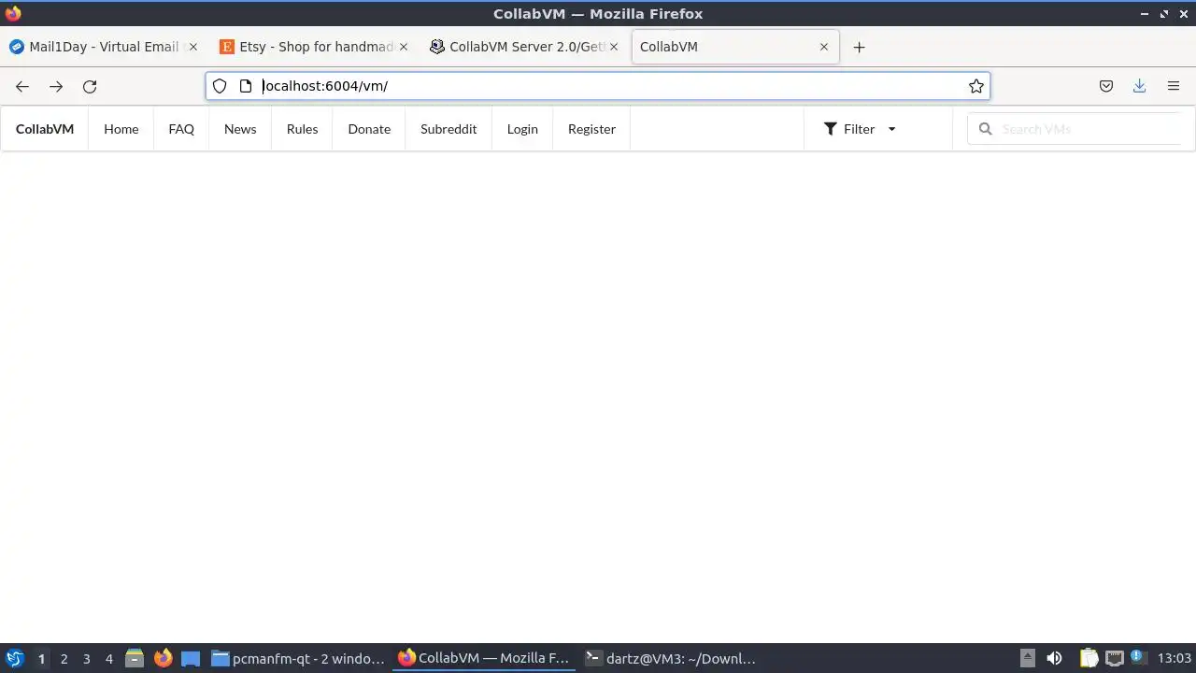Switch to workspace 2
Viewport: 1196px width, 673px height.
(64, 659)
